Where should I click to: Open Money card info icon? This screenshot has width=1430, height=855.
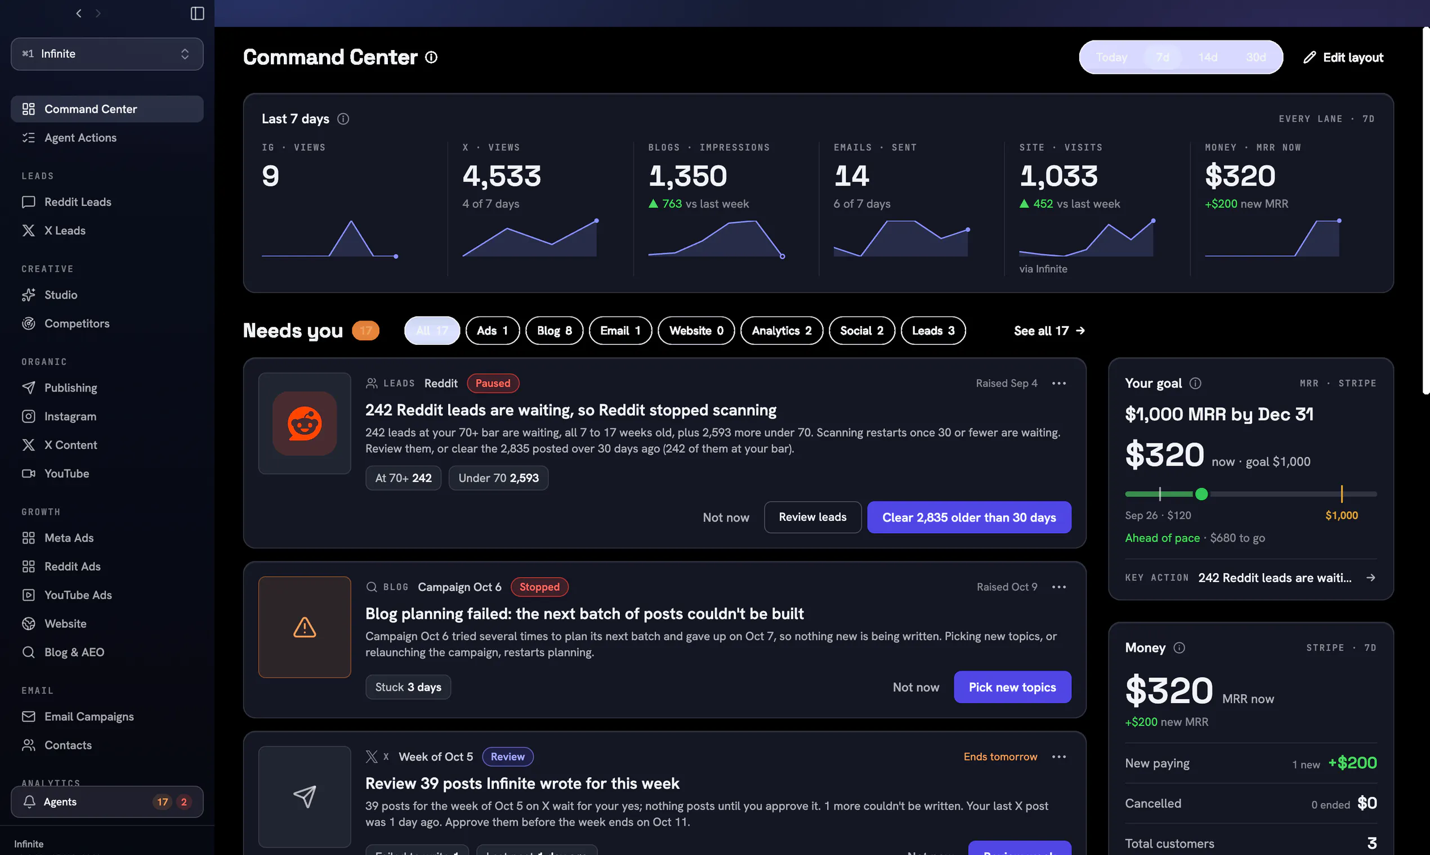coord(1179,647)
